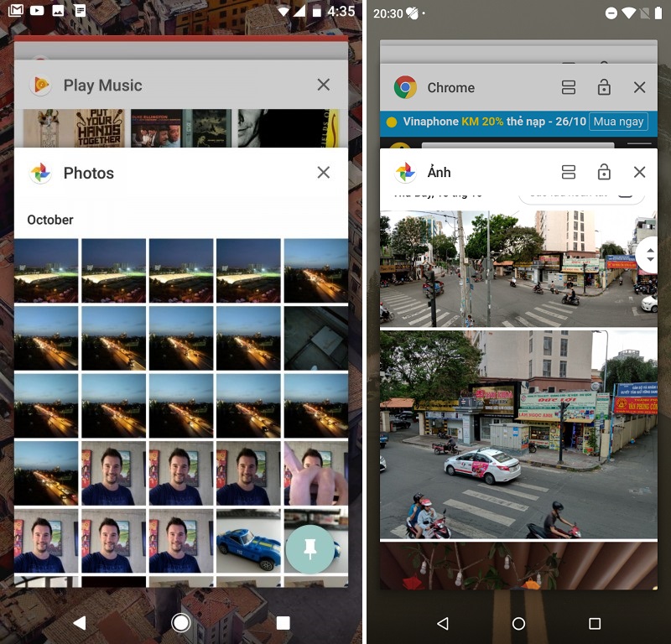Close the Ảnh recent card
The width and height of the screenshot is (671, 644).
639,172
